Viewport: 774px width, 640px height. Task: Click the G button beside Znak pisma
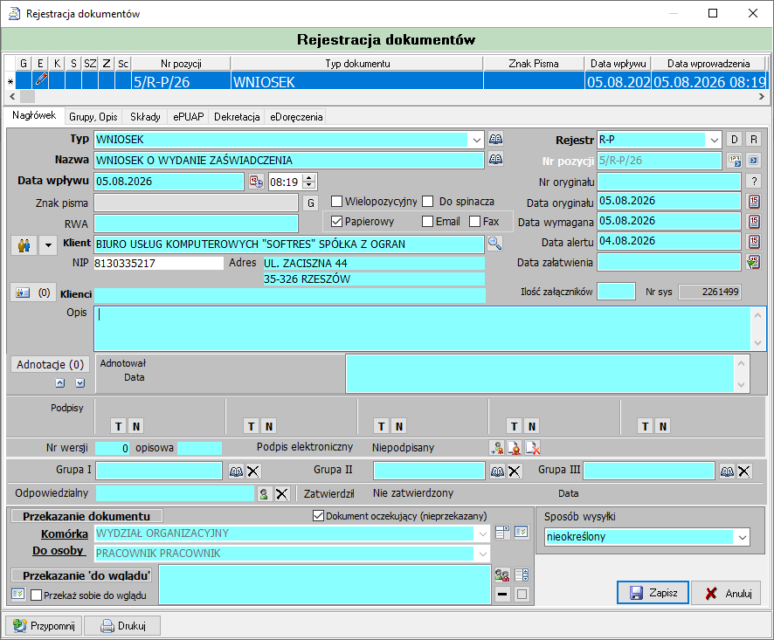310,203
